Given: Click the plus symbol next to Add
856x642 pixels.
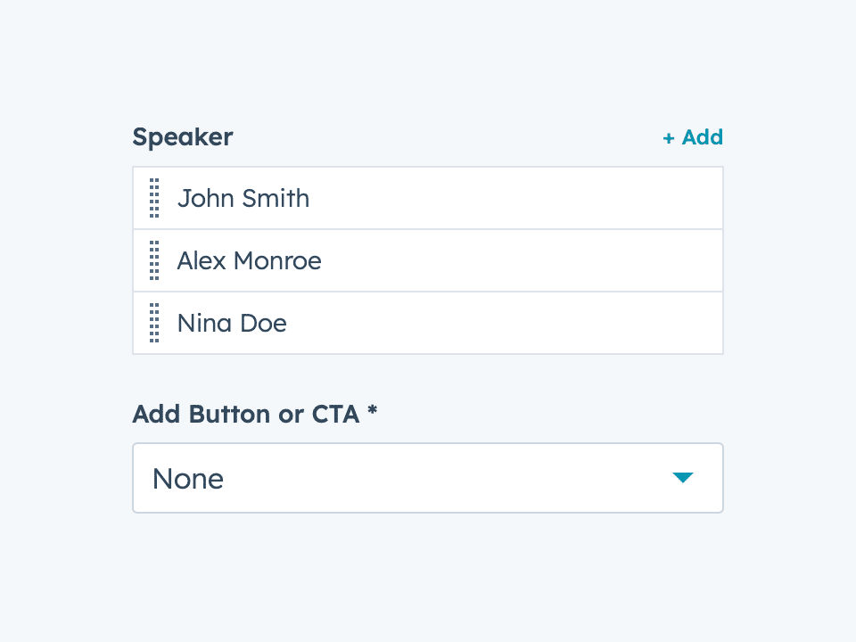Looking at the screenshot, I should pos(669,137).
